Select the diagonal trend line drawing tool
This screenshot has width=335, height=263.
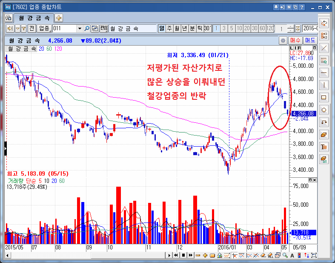[324, 47]
